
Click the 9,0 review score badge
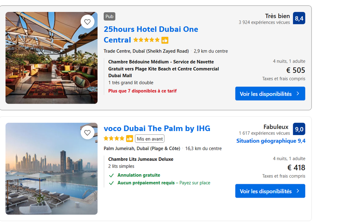299,129
